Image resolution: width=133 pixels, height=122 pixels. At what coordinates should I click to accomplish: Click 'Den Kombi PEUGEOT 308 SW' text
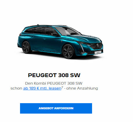[54, 83]
